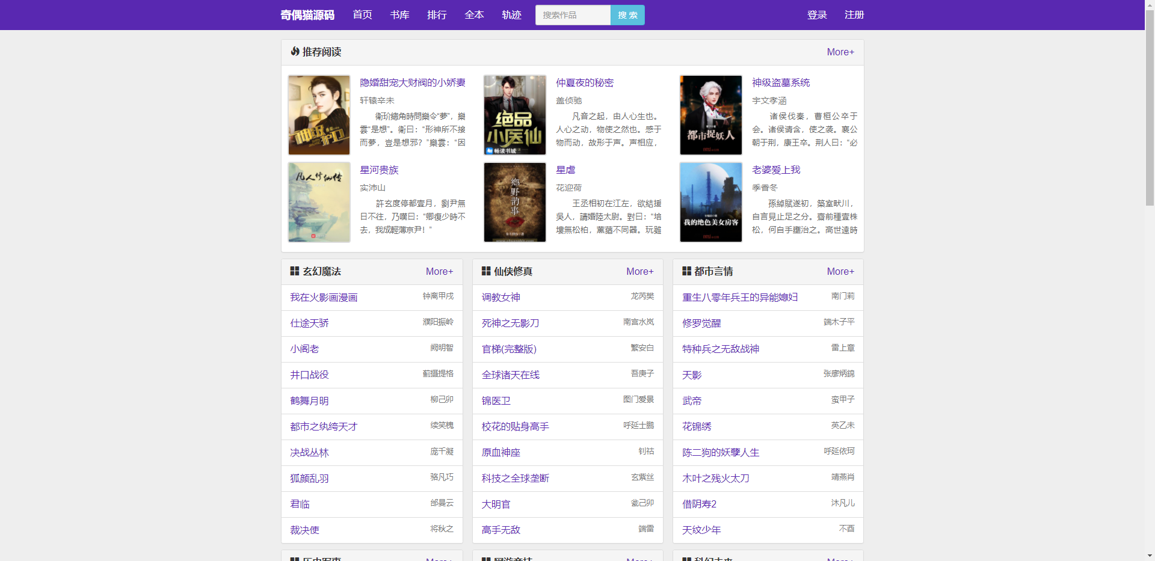Image resolution: width=1155 pixels, height=561 pixels.
Task: Open book 特种兵之无敌战神
Action: tap(721, 349)
